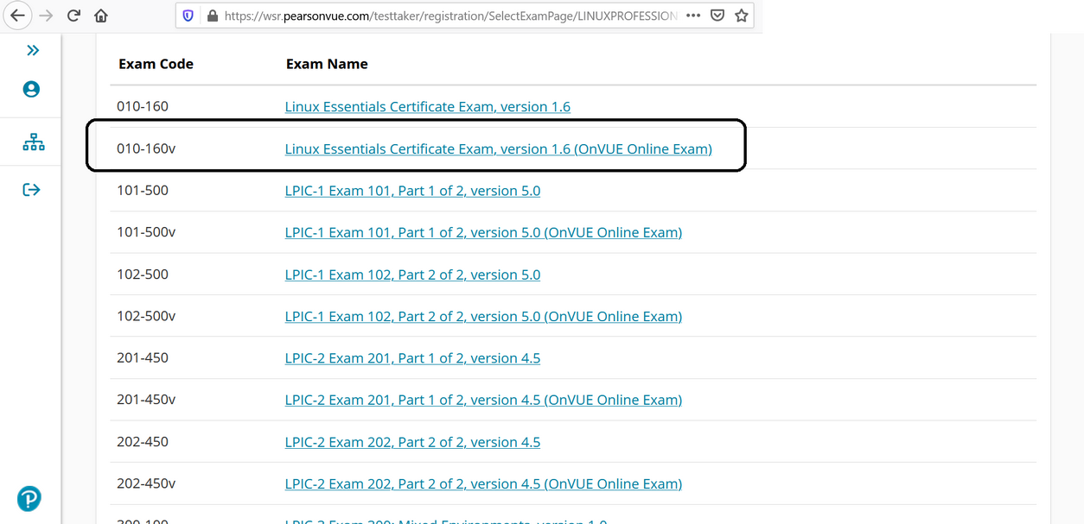Screen dimensions: 1084x524
Task: Choose LPIC-2 Exam 201 OnVUE Online Exam
Action: coord(483,400)
